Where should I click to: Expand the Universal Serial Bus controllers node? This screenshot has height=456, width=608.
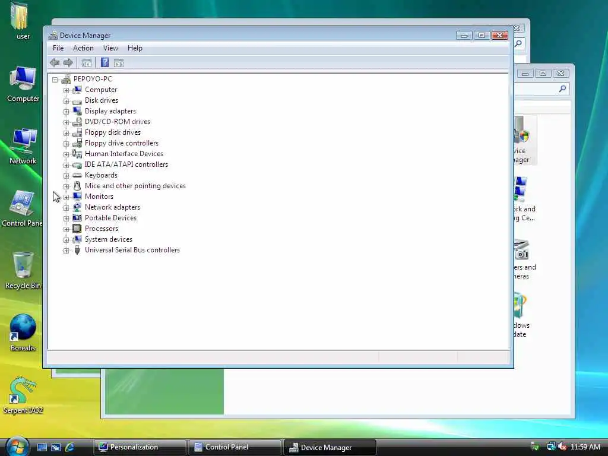point(66,251)
